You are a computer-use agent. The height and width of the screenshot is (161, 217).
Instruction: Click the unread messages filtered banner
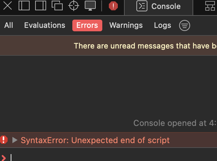pos(108,46)
